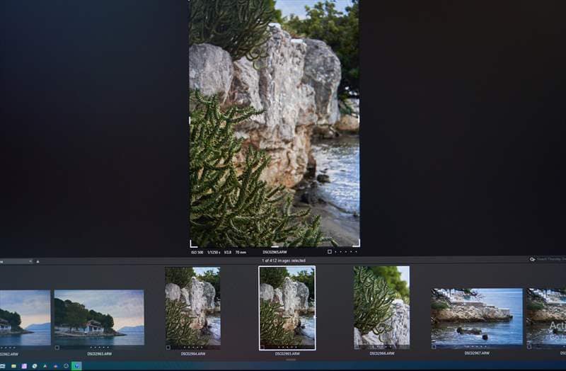Click the ISO 500 readout below viewer
The width and height of the screenshot is (566, 371).
click(197, 253)
